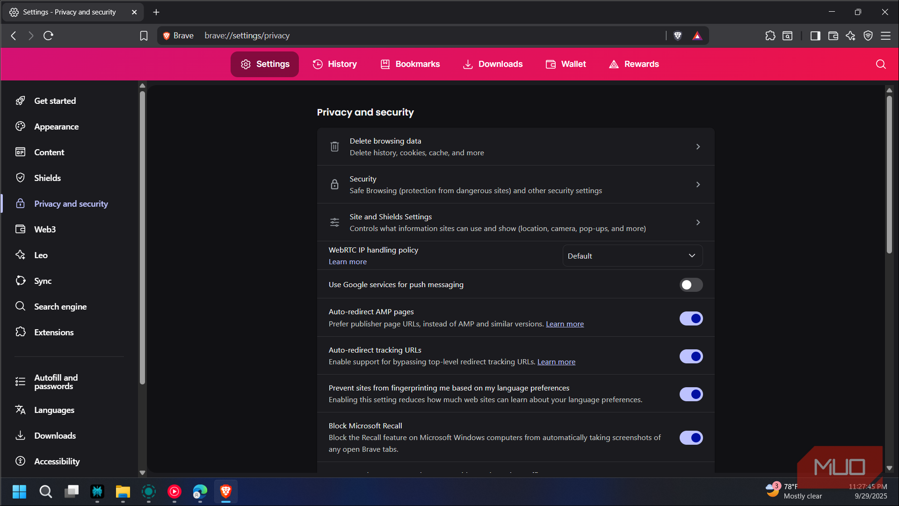Disable Auto-redirect AMP pages toggle
Image resolution: width=899 pixels, height=506 pixels.
[691, 318]
